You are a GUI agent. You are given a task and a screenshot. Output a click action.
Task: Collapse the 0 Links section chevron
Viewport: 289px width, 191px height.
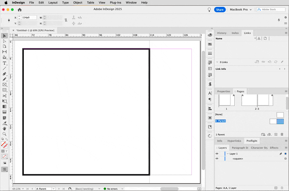[x=217, y=62]
